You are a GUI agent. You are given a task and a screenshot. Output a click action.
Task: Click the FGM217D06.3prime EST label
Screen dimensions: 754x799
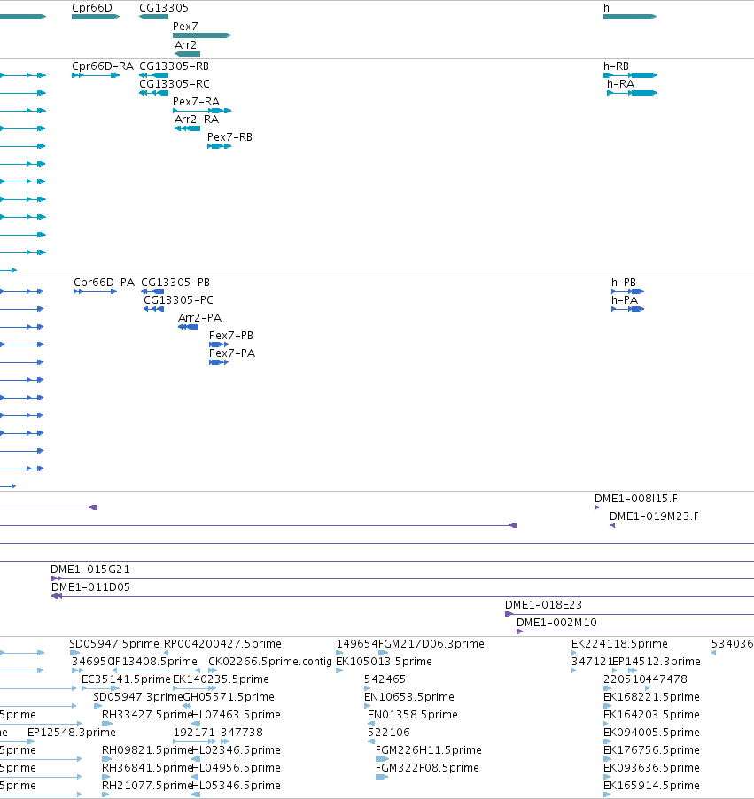coord(431,644)
